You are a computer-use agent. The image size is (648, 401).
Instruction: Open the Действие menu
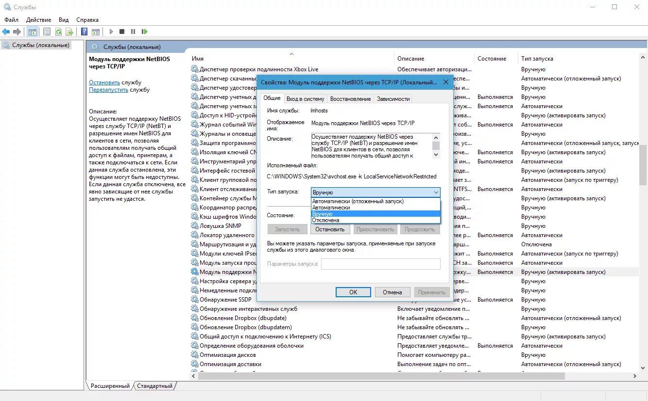(x=39, y=20)
